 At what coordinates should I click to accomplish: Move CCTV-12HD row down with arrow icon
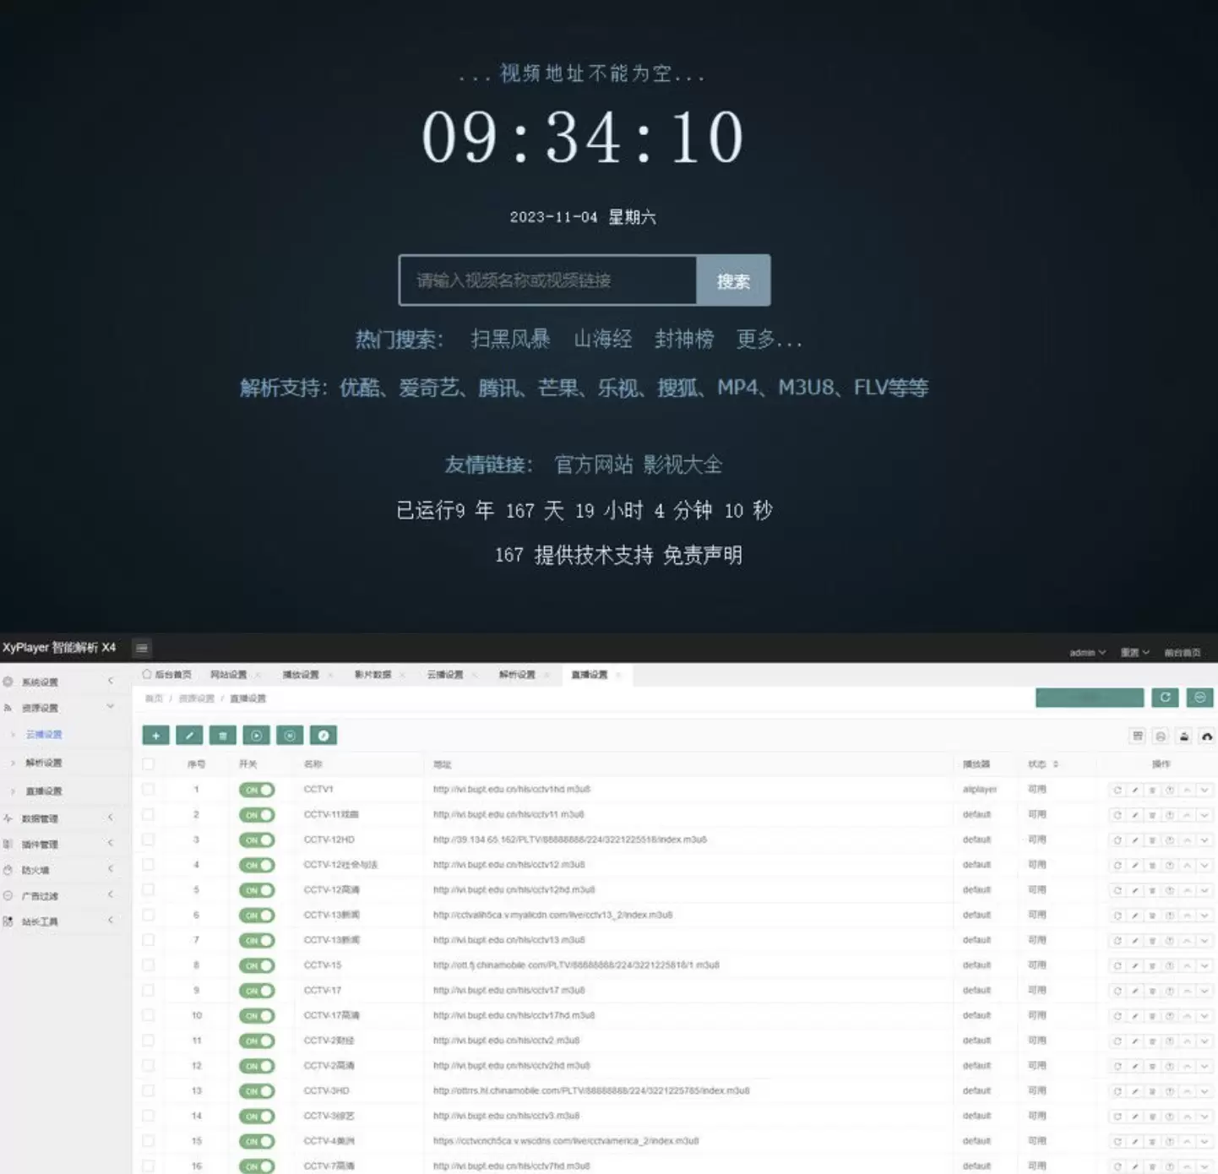click(x=1204, y=840)
